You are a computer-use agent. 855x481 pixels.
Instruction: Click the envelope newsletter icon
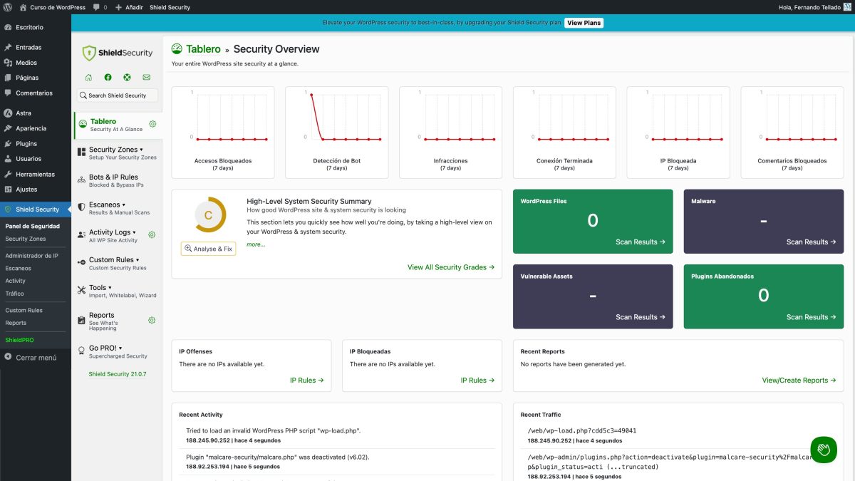tap(146, 77)
